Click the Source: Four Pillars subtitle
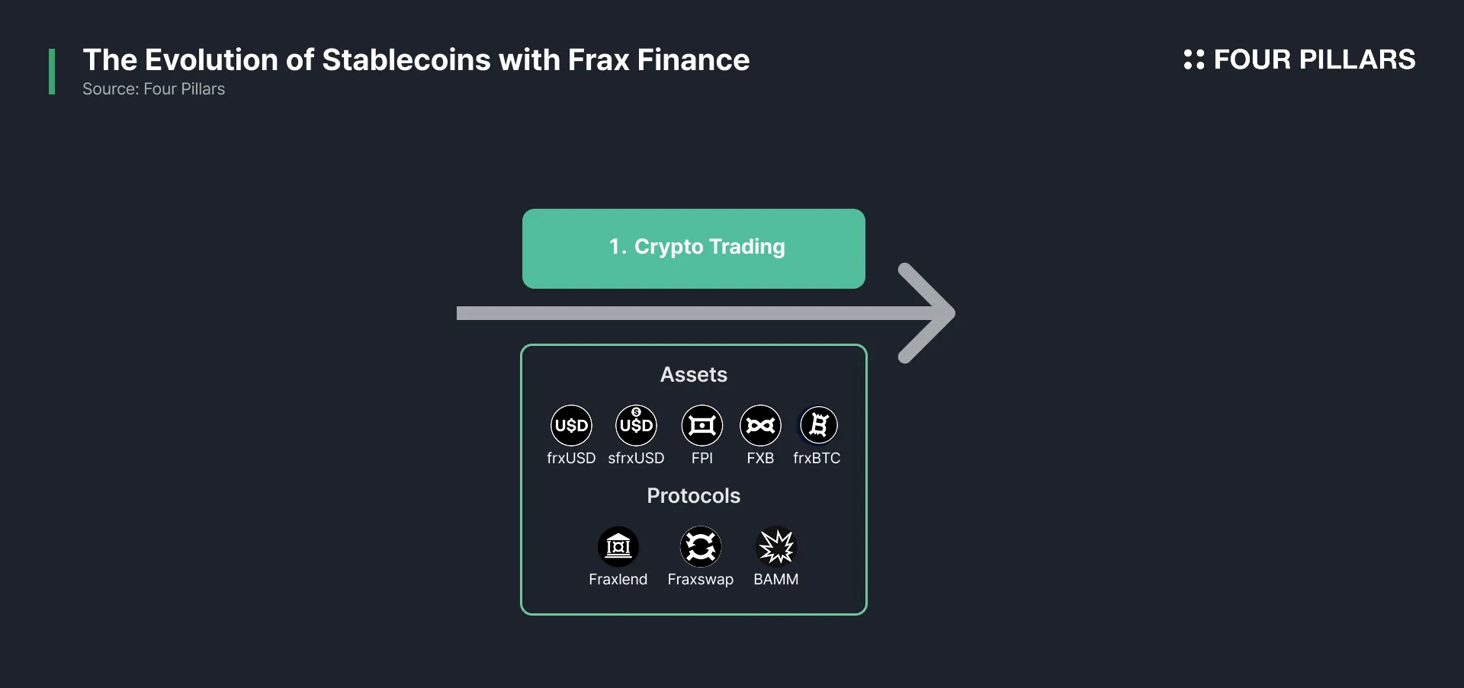1464x688 pixels. coord(153,89)
